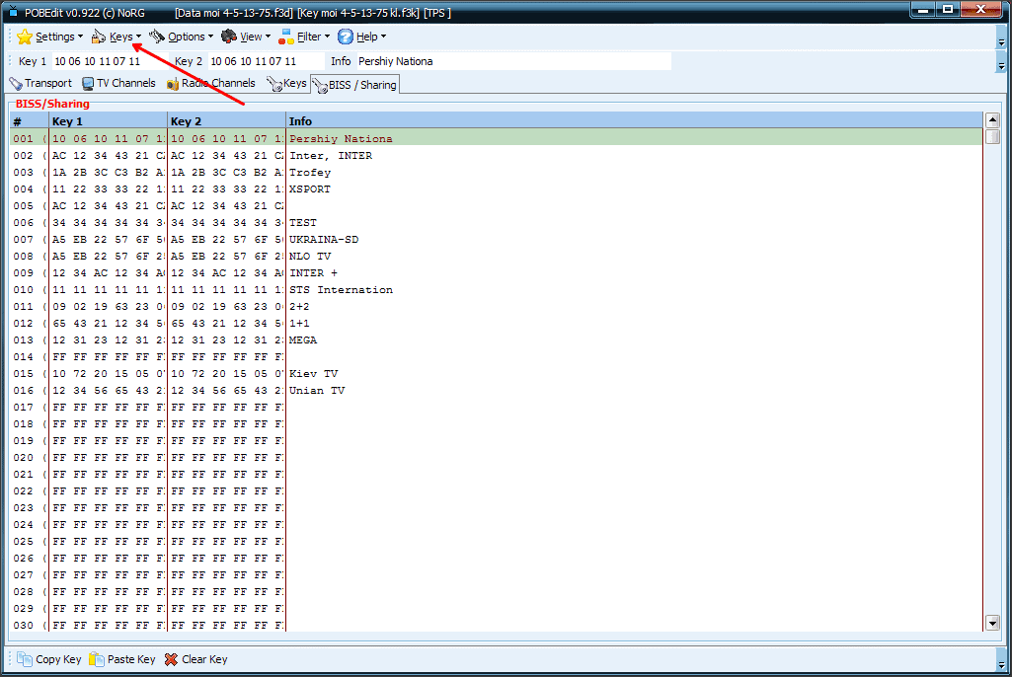
Task: Click the Paste Key button label
Action: click(131, 659)
